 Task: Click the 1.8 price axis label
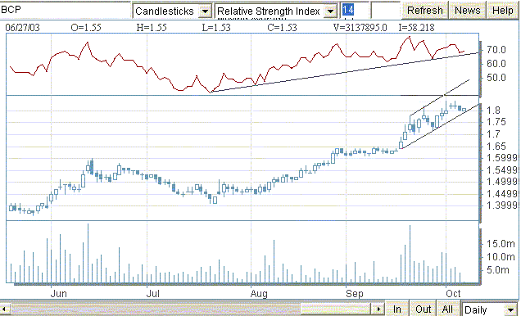(x=493, y=111)
